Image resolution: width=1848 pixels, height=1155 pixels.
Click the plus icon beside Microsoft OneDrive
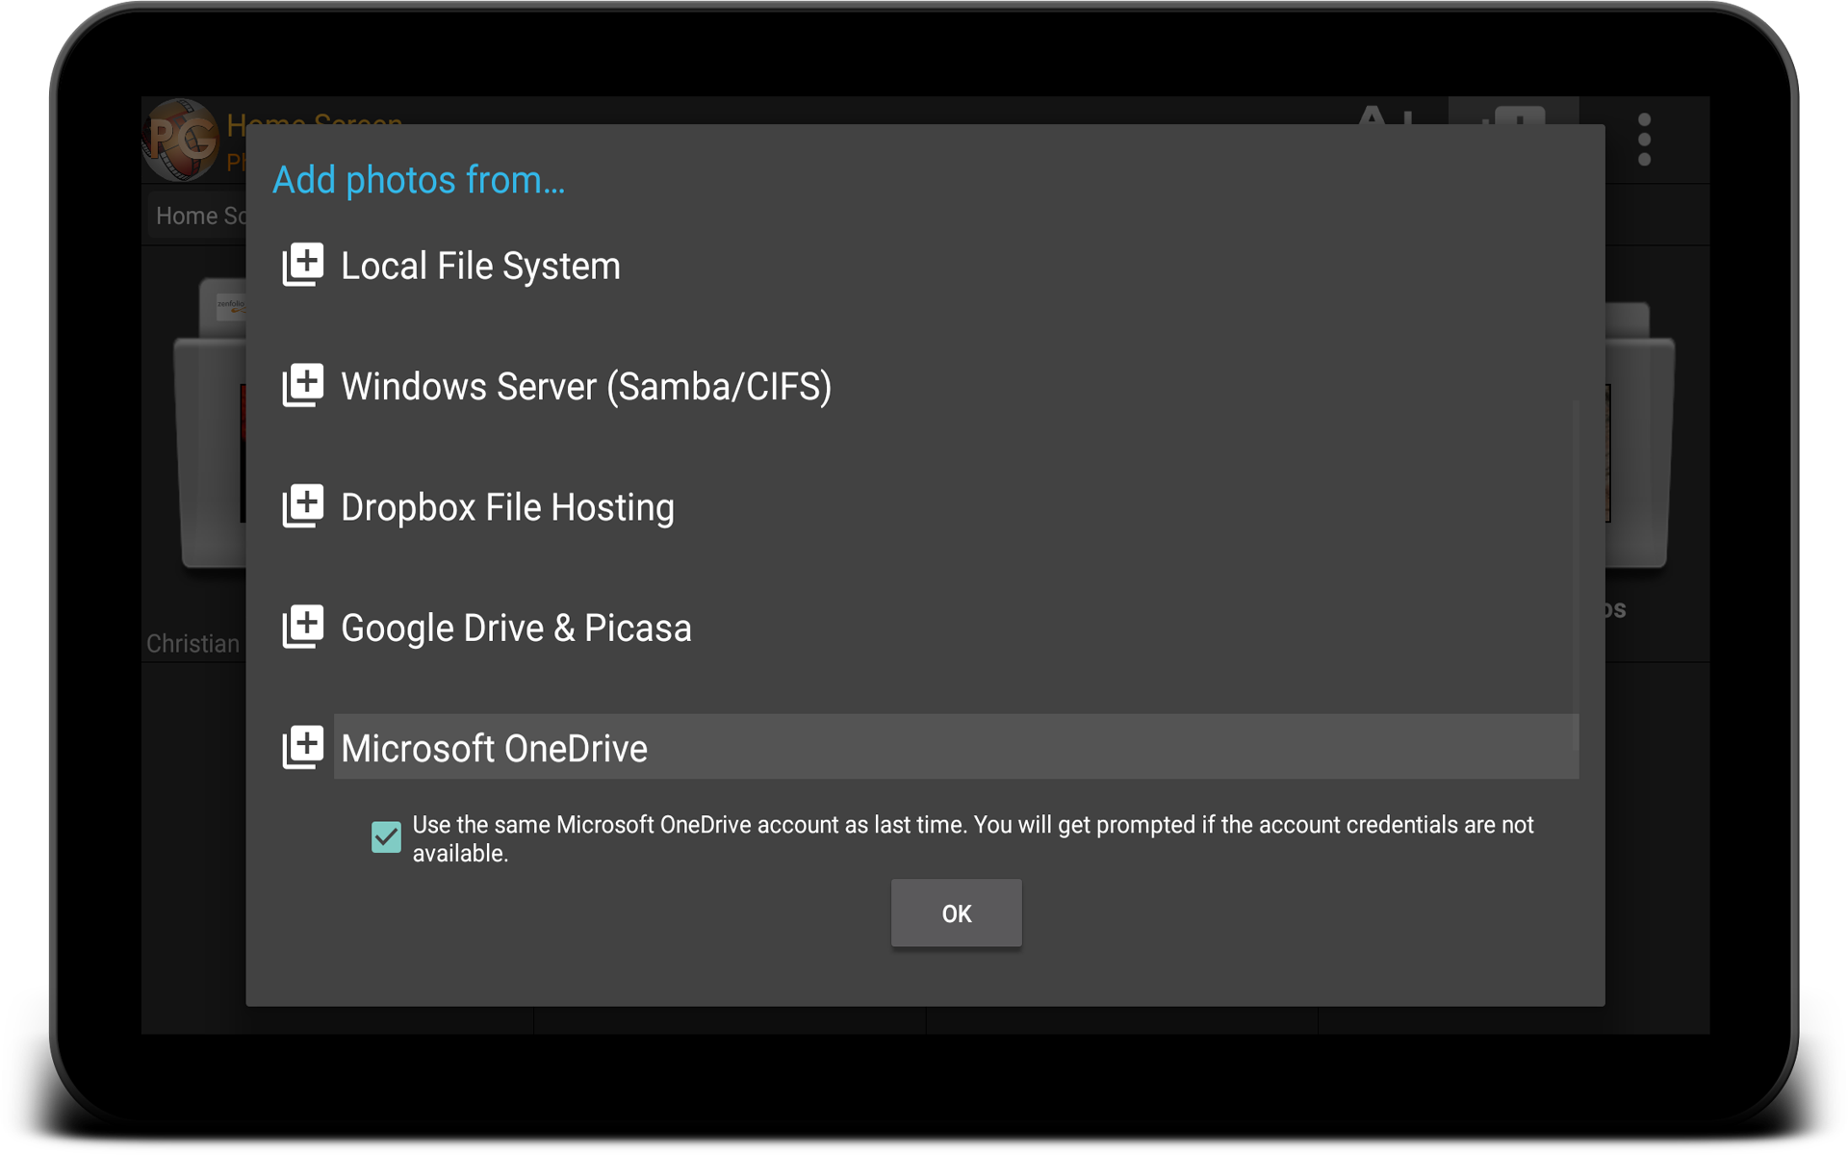point(302,748)
